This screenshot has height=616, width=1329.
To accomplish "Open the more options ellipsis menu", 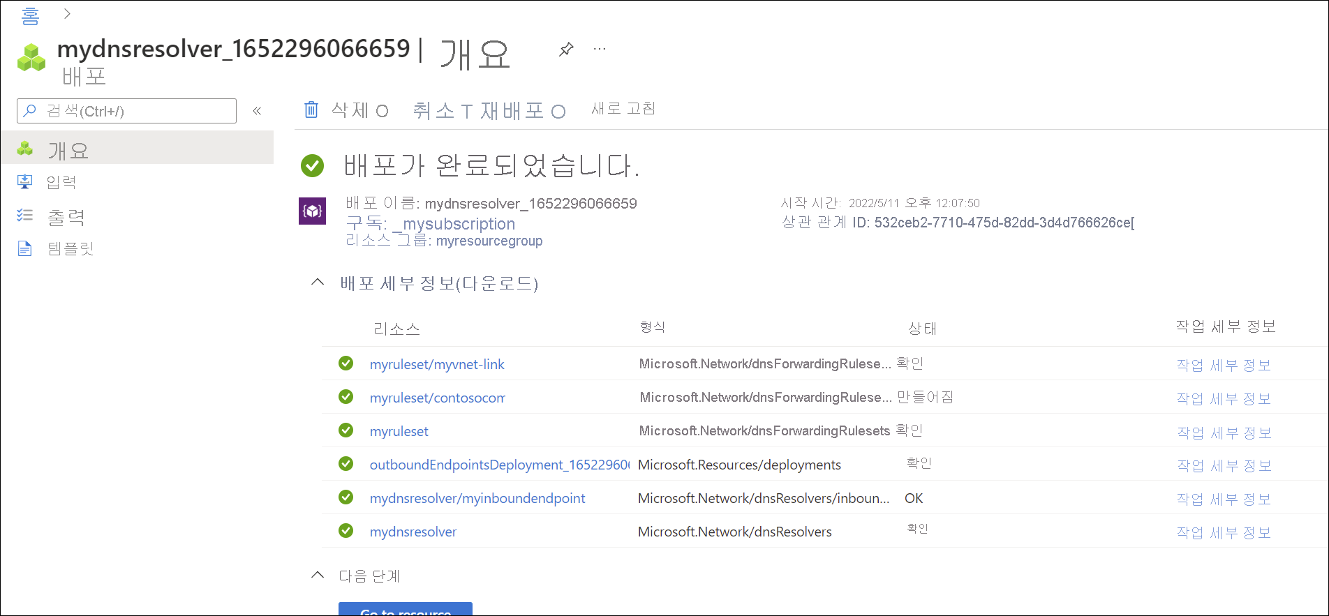I will 600,49.
